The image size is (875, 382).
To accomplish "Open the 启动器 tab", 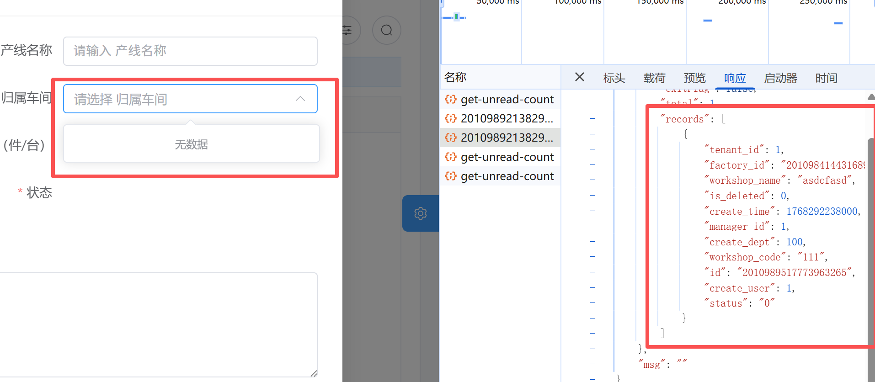I will click(780, 78).
